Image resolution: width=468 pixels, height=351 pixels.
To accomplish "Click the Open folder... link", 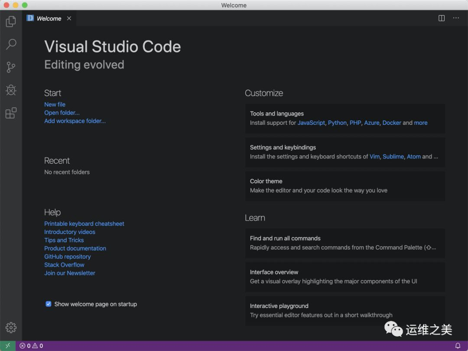I will coord(62,113).
